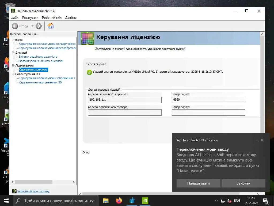Open the back history dropdown arrow
This screenshot has width=274, height=206.
click(32, 26)
